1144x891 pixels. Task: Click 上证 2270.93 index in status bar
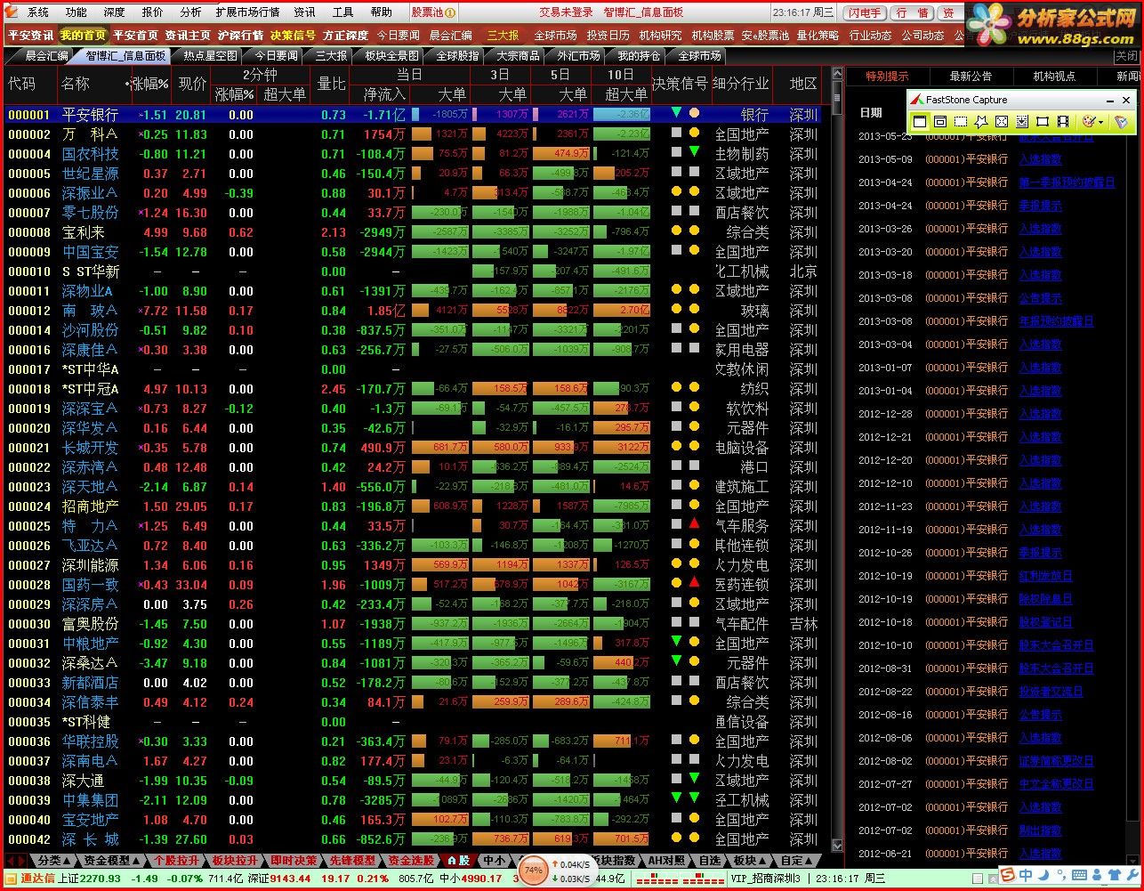tap(89, 879)
